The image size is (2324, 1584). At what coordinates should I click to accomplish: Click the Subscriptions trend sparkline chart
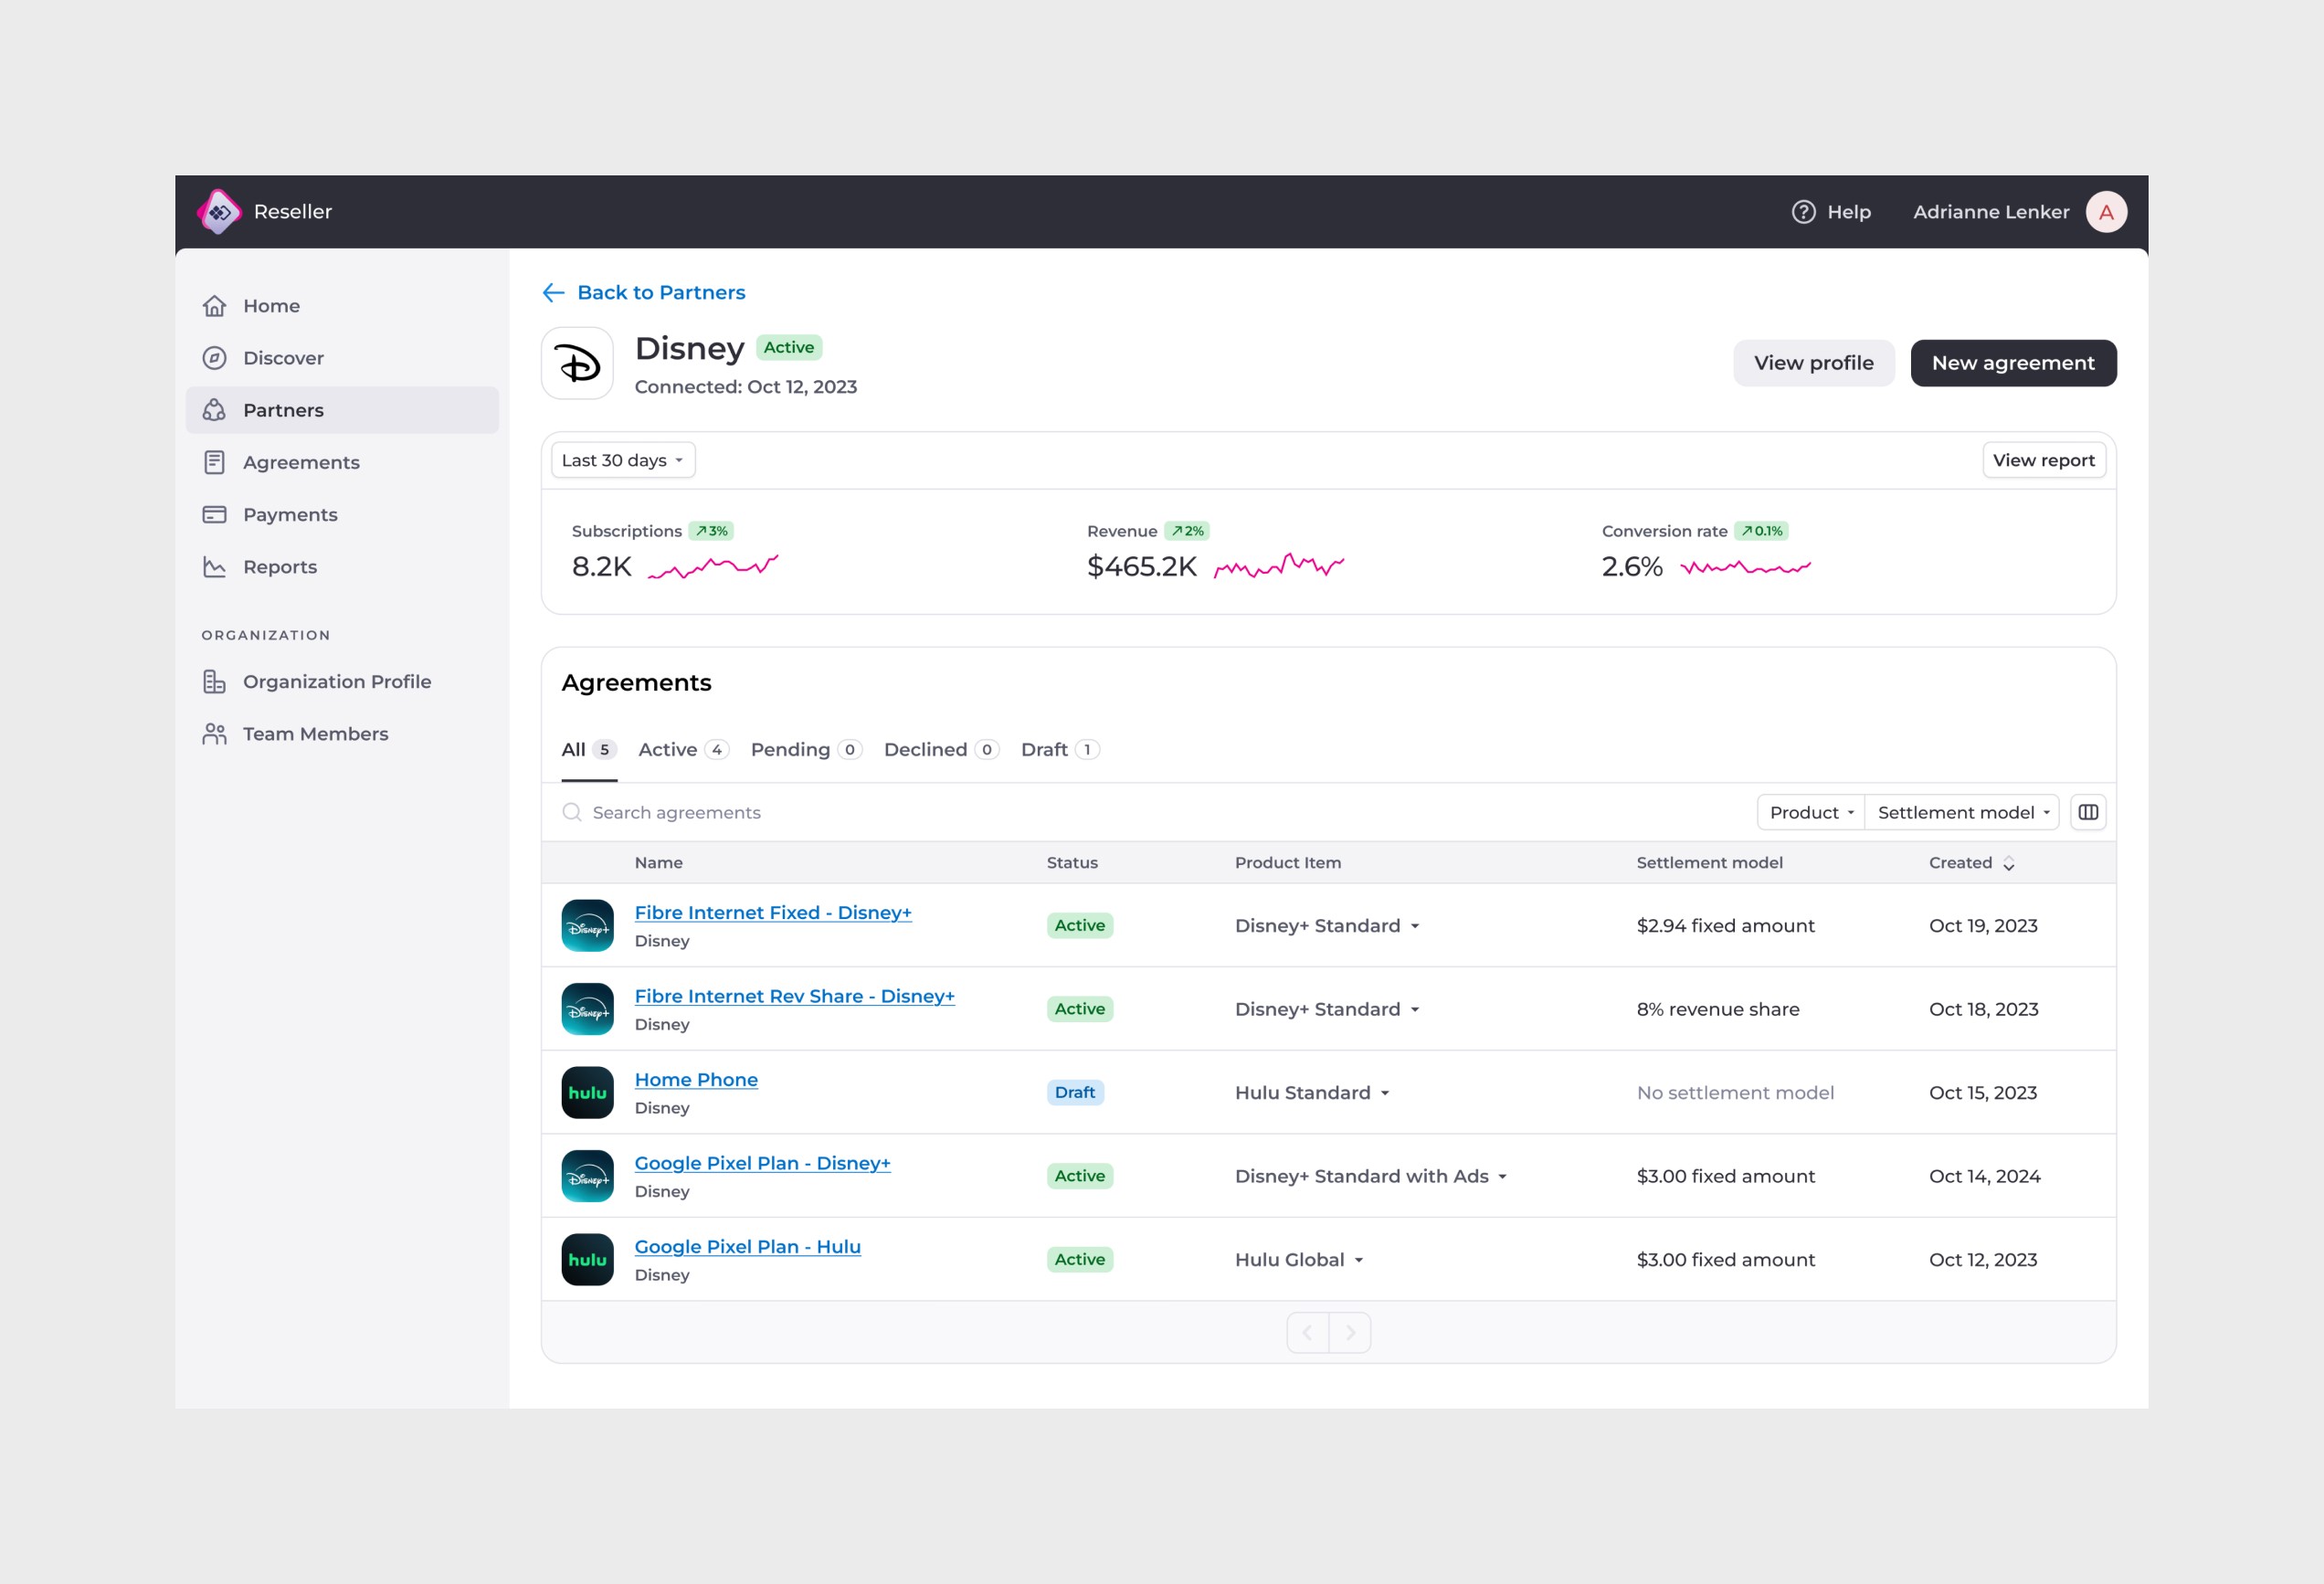pos(712,566)
